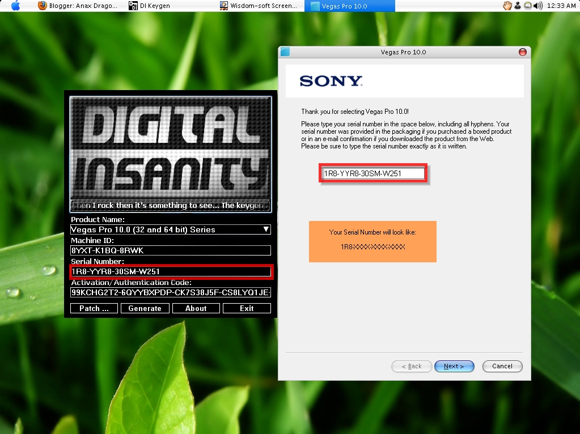Switch to Wisdom-soft Screen taskbar item
580x434 pixels.
click(258, 6)
